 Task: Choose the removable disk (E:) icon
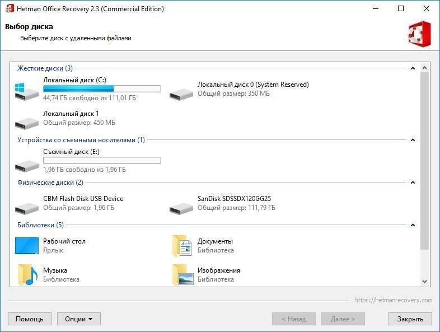pos(27,164)
